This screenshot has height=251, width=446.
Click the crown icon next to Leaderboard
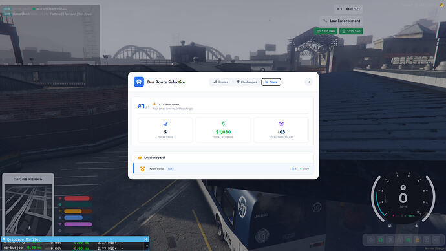click(140, 158)
